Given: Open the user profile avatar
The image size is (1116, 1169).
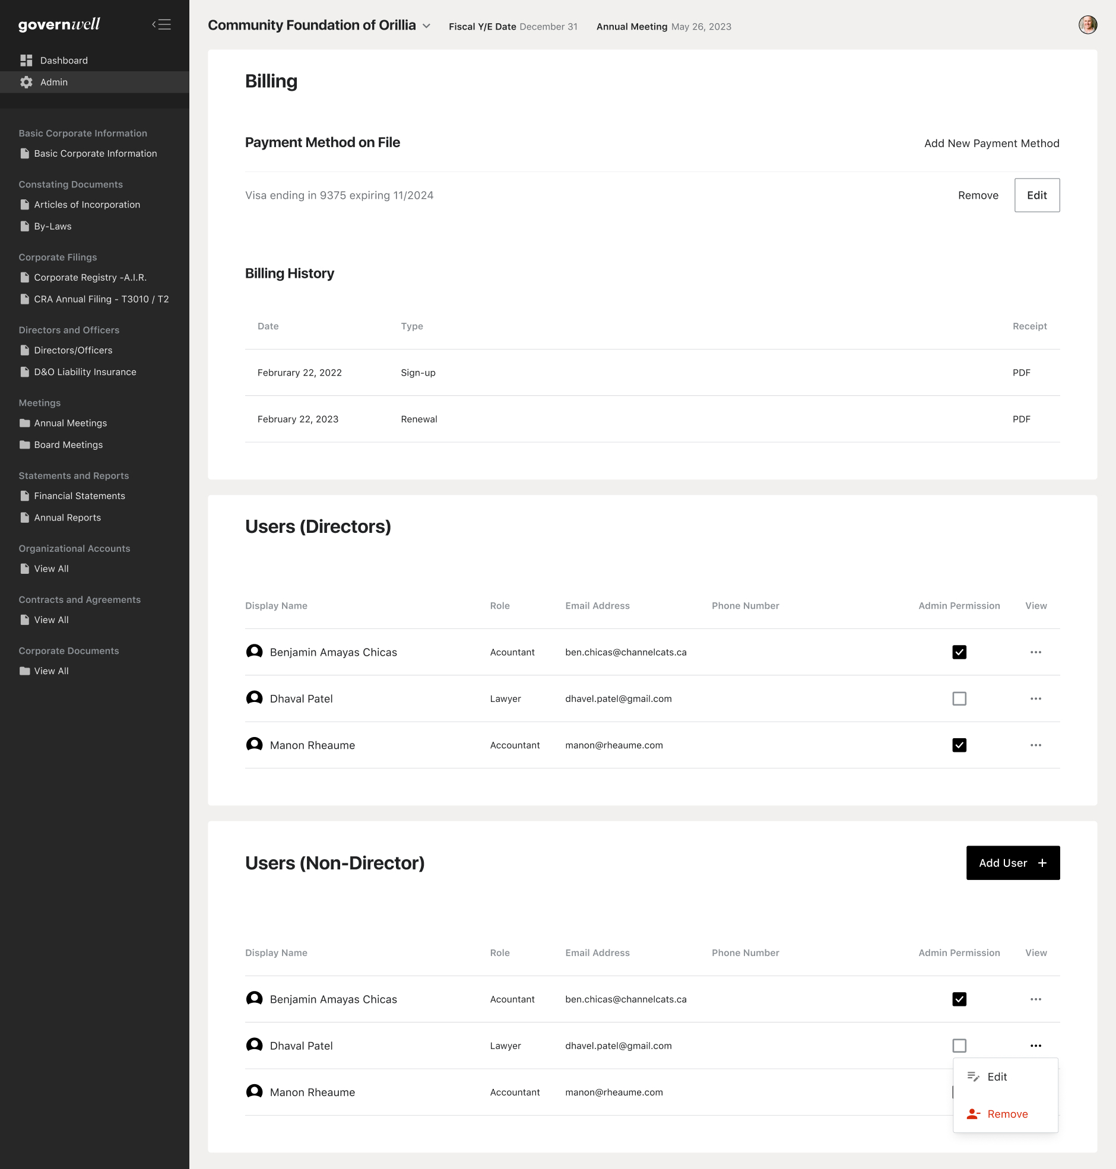Looking at the screenshot, I should click(x=1088, y=25).
